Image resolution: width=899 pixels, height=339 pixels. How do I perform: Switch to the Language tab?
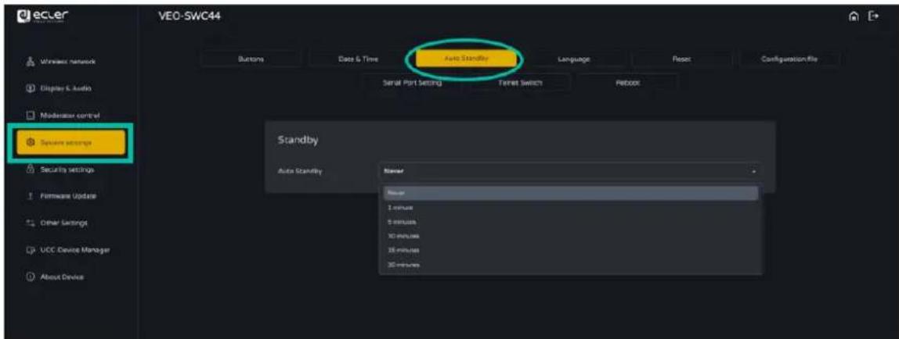[573, 59]
